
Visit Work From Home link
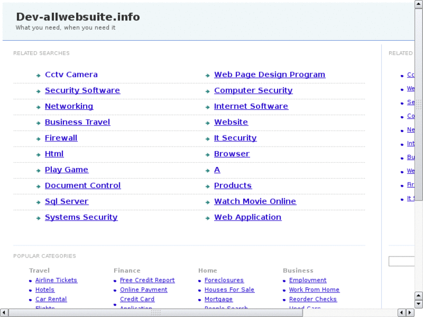pyautogui.click(x=314, y=290)
